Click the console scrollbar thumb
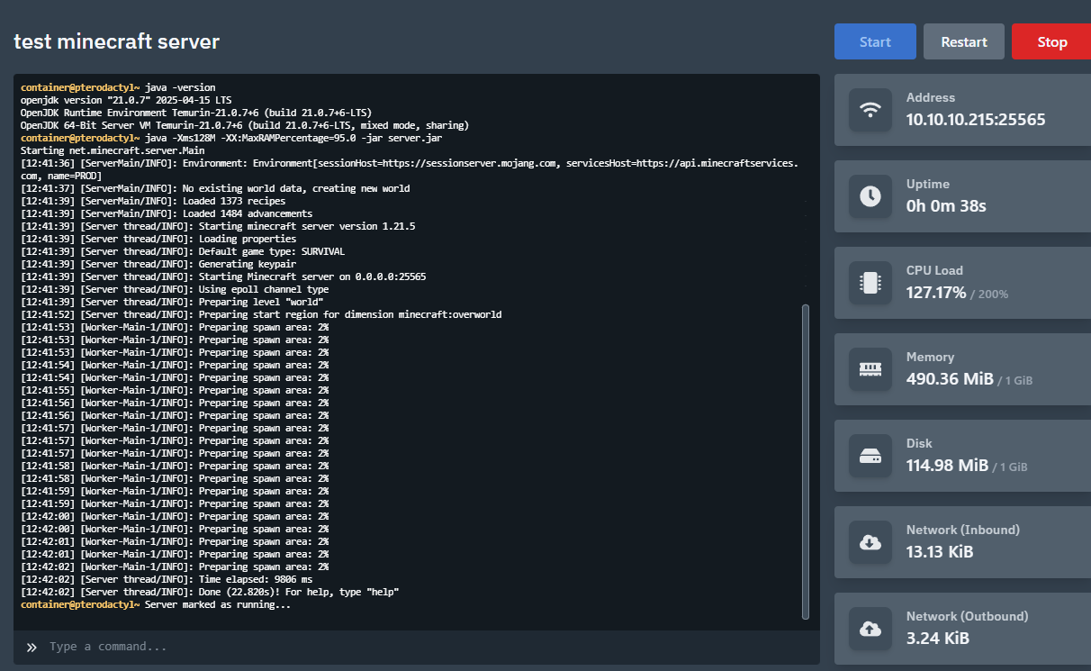1091x671 pixels. [806, 461]
